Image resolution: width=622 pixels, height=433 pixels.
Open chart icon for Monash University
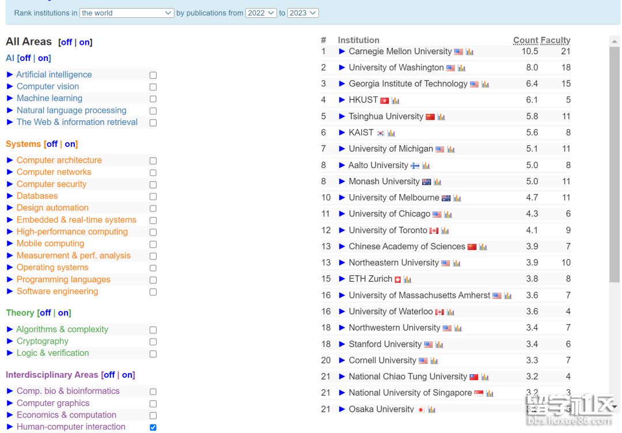pyautogui.click(x=437, y=182)
